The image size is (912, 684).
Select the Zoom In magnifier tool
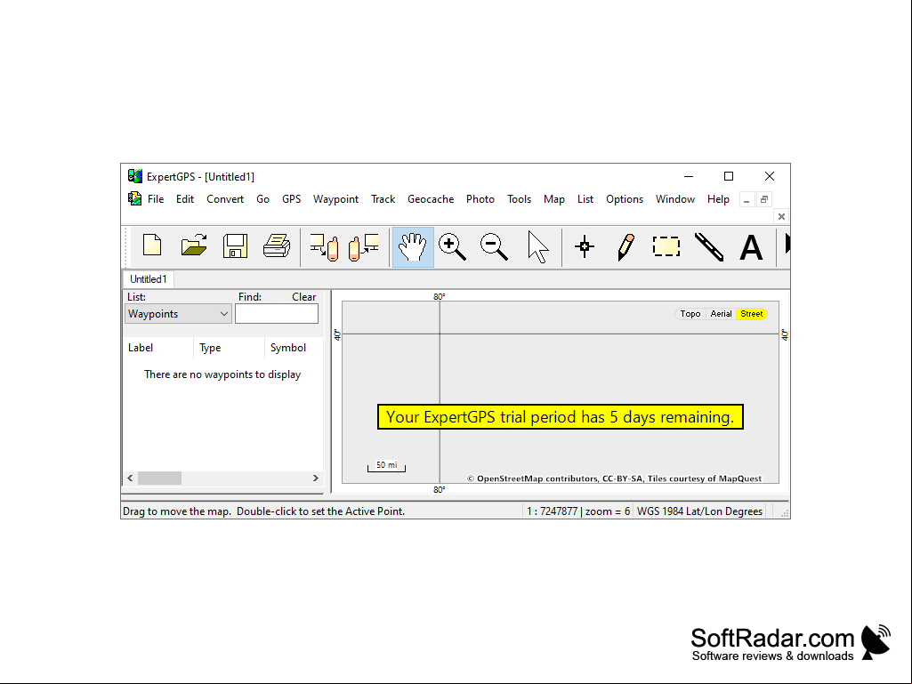pyautogui.click(x=453, y=247)
